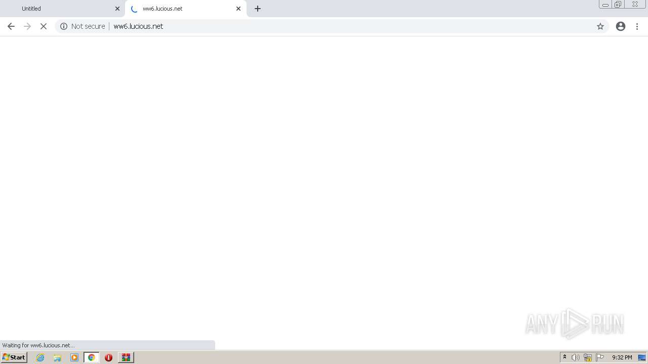The height and width of the screenshot is (364, 648).
Task: Open the Chrome profile avatar menu
Action: tap(621, 26)
